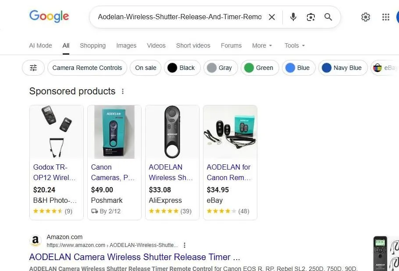
Task: Click AliExpress seller name
Action: pos(165,201)
